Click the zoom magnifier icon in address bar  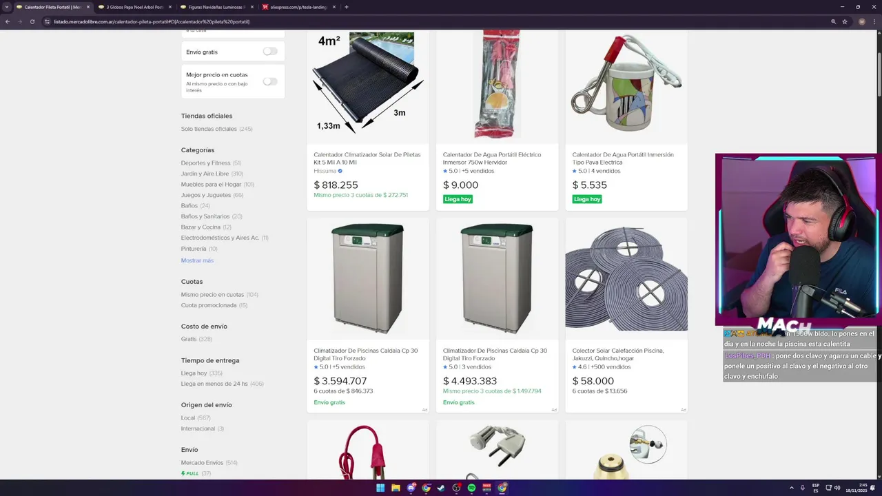tap(834, 21)
